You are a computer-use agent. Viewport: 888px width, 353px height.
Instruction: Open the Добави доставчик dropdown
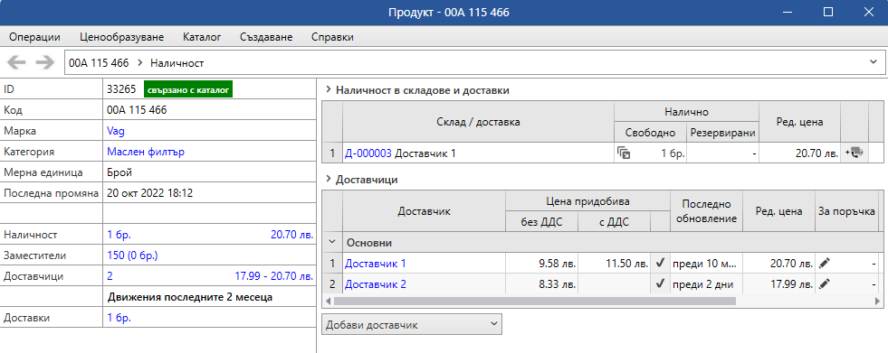(x=412, y=325)
